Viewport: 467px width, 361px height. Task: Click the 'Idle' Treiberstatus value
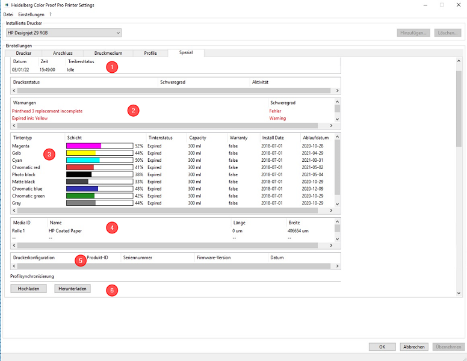70,69
